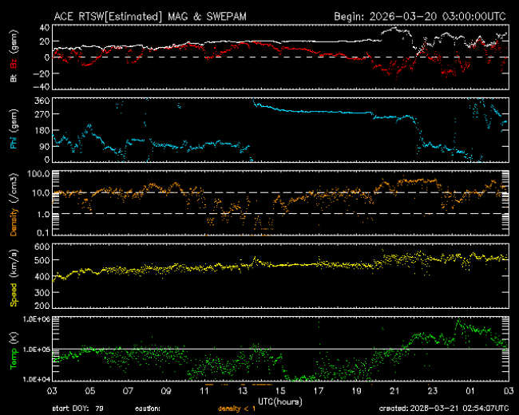
Task: Click the 'created: 2026-03-21 02:54:07UTC' text
Action: point(443,409)
